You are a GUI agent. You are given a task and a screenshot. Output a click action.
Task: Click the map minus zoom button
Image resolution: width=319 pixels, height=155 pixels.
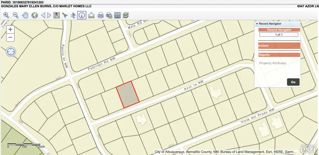click(11, 37)
